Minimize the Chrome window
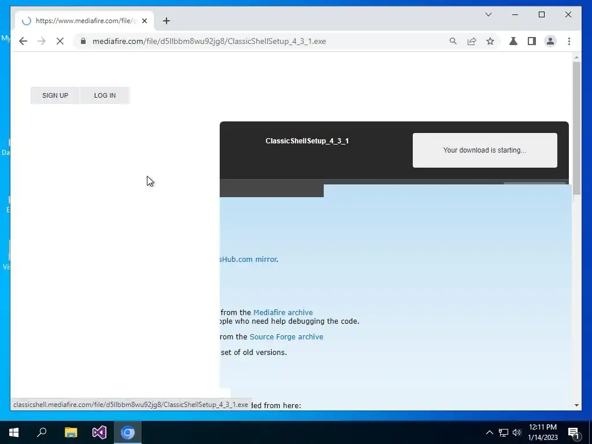The height and width of the screenshot is (444, 592). [x=515, y=14]
